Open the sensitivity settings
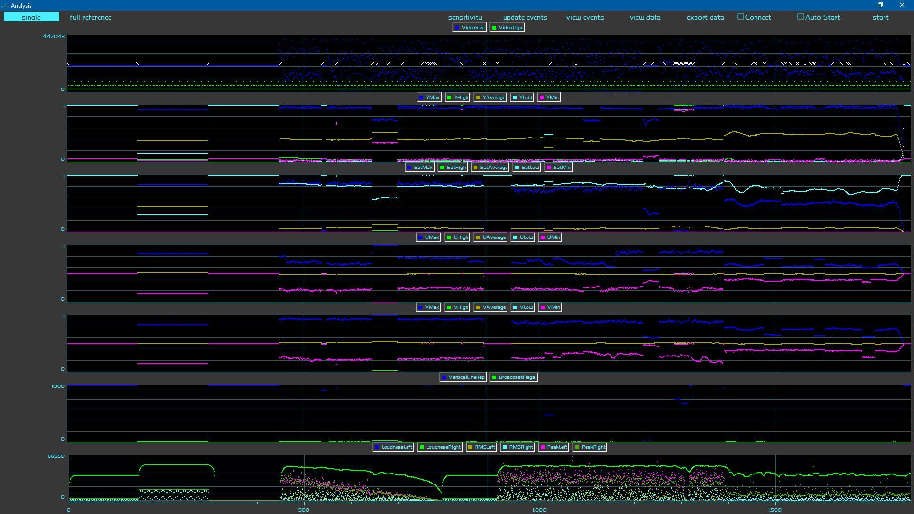The image size is (914, 514). pos(465,17)
